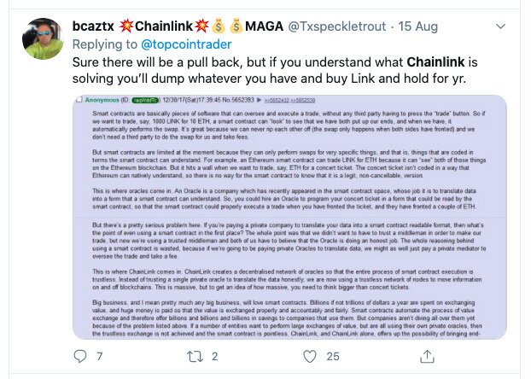
Task: Open the embedded 4chan screenshot image
Action: [x=289, y=217]
